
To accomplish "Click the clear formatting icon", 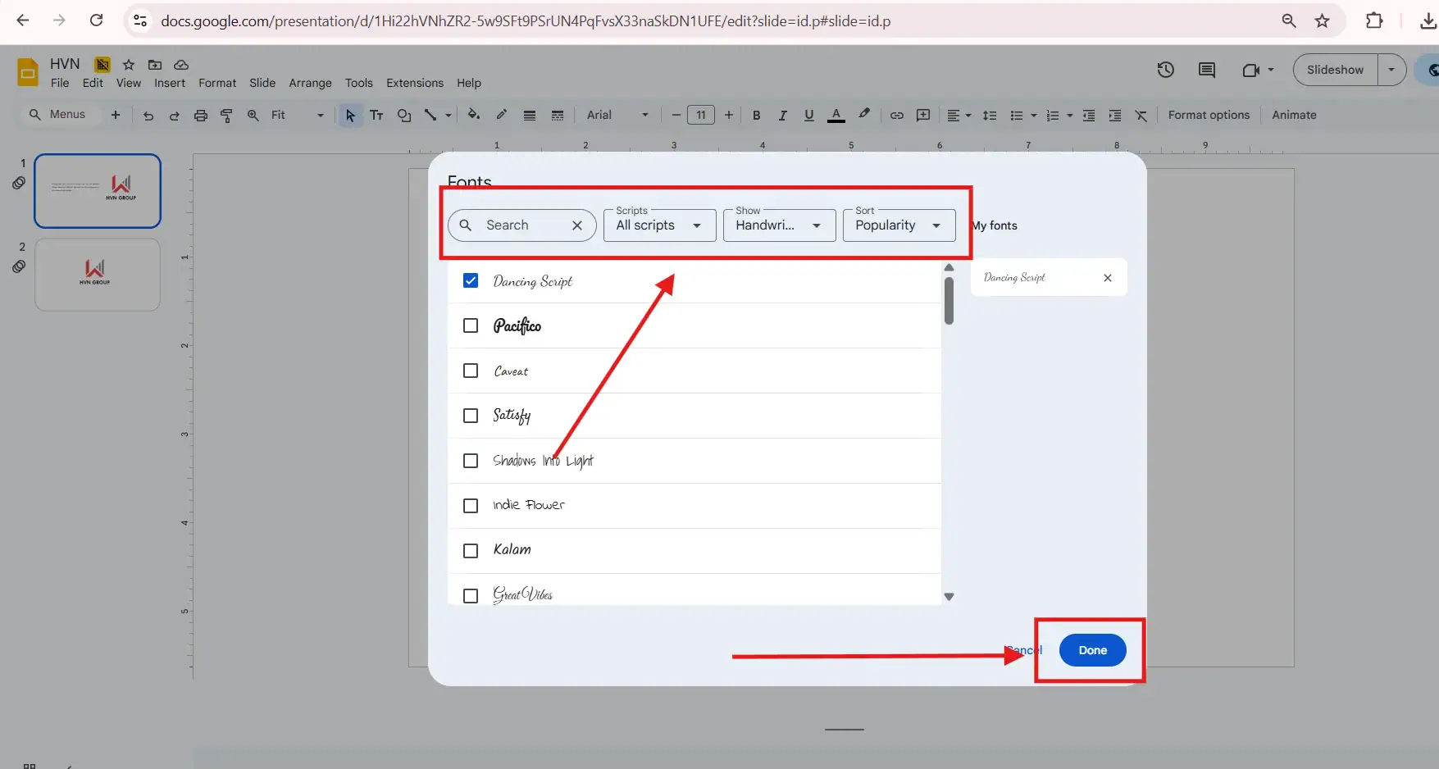I will tap(1141, 115).
